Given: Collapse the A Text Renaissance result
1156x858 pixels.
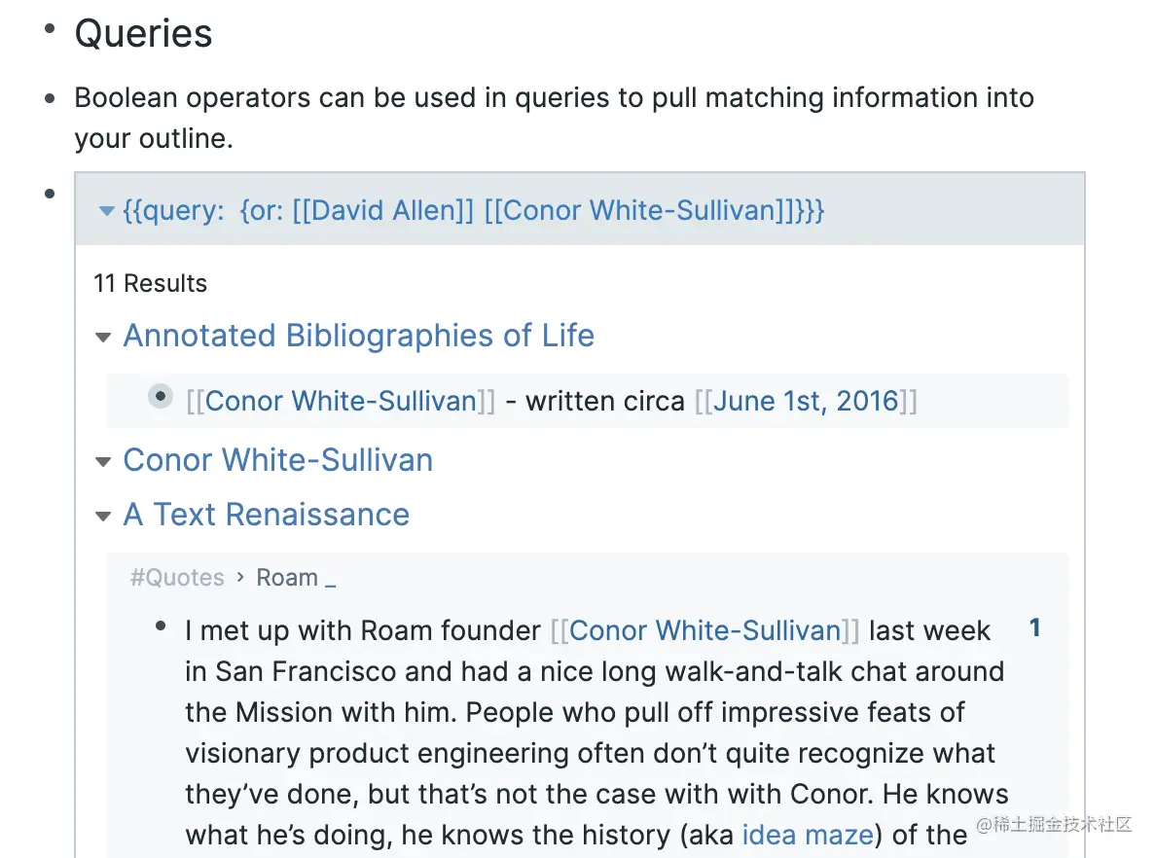Looking at the screenshot, I should [x=103, y=517].
